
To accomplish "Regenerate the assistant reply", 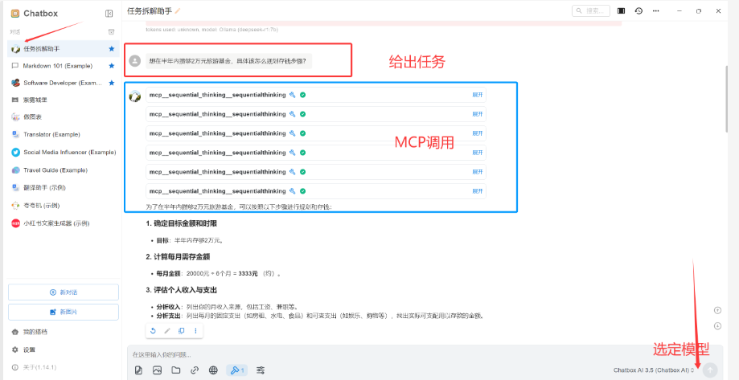I will (153, 330).
